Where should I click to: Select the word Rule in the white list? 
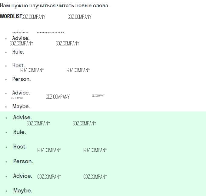coord(18,52)
